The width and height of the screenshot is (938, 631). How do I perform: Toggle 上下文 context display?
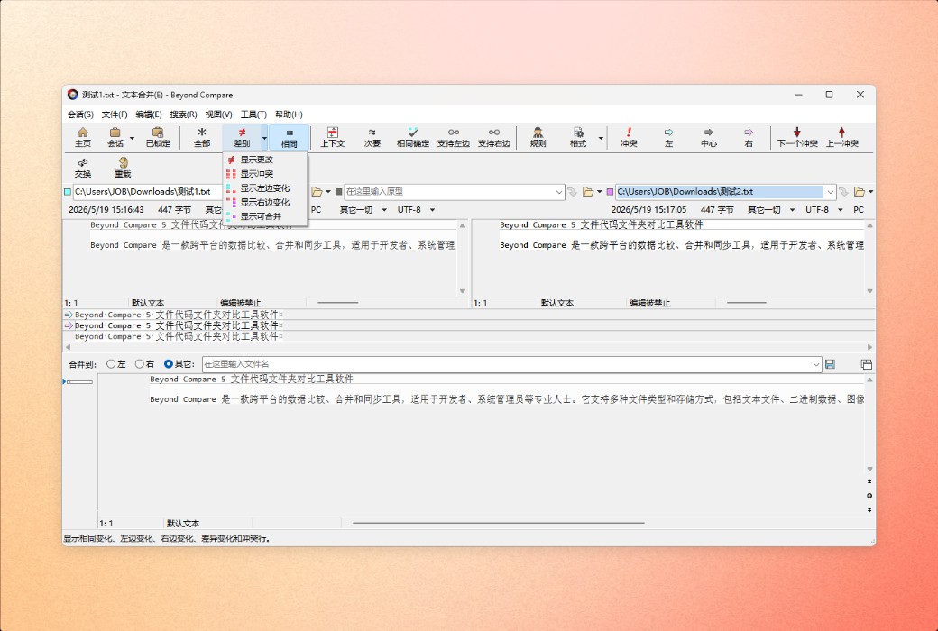(333, 137)
